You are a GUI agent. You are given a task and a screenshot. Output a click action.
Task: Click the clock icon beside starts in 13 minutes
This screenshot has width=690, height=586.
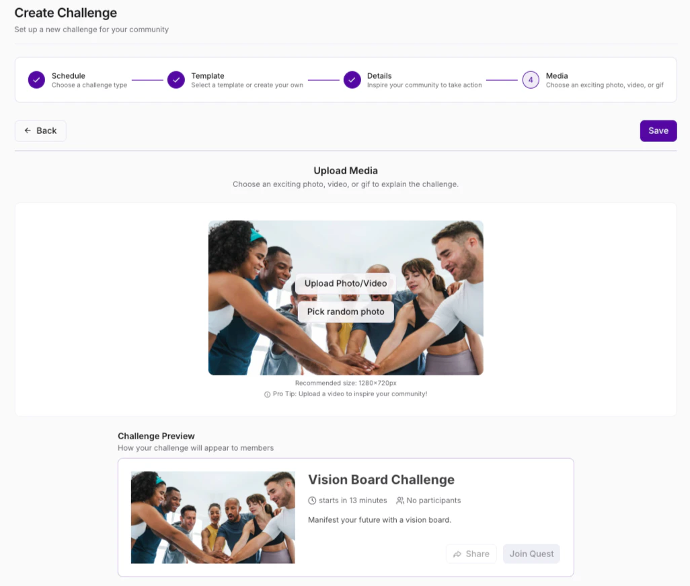(x=312, y=501)
